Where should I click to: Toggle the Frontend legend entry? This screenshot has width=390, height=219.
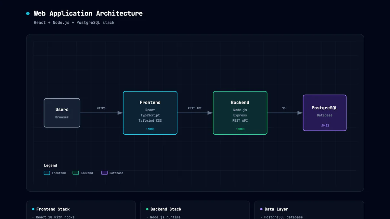click(x=55, y=173)
